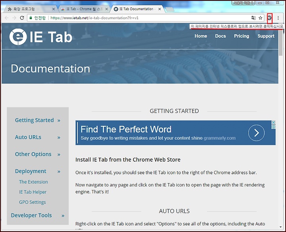The height and width of the screenshot is (232, 286).
Task: Go forward to next page
Action: 14,18
